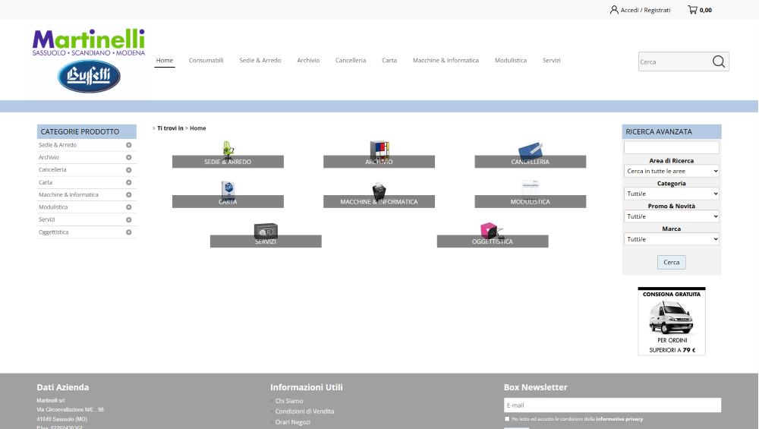This screenshot has height=429, width=759.
Task: Open the shopping cart icon
Action: (692, 10)
